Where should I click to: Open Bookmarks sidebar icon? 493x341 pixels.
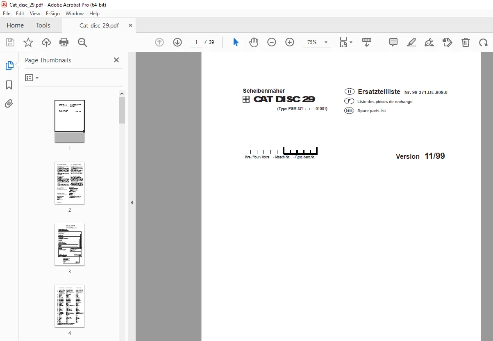[x=9, y=85]
